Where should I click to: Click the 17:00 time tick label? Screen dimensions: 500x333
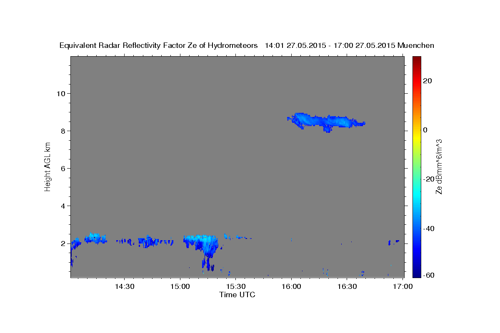[402, 286]
